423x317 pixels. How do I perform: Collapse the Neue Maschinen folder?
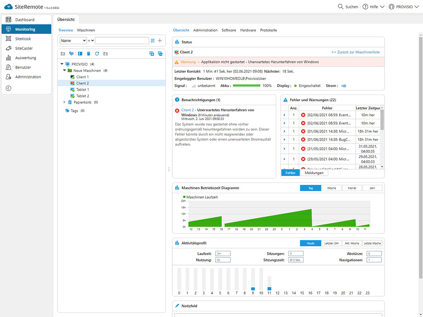pyautogui.click(x=65, y=71)
